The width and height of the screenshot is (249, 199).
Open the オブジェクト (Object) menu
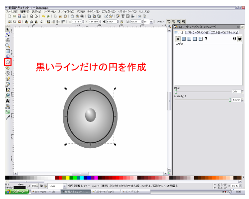[x=66, y=11]
